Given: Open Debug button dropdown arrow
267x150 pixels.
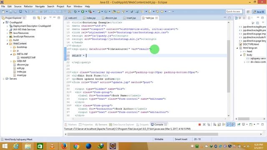Looking at the screenshot, I should tap(79, 12).
